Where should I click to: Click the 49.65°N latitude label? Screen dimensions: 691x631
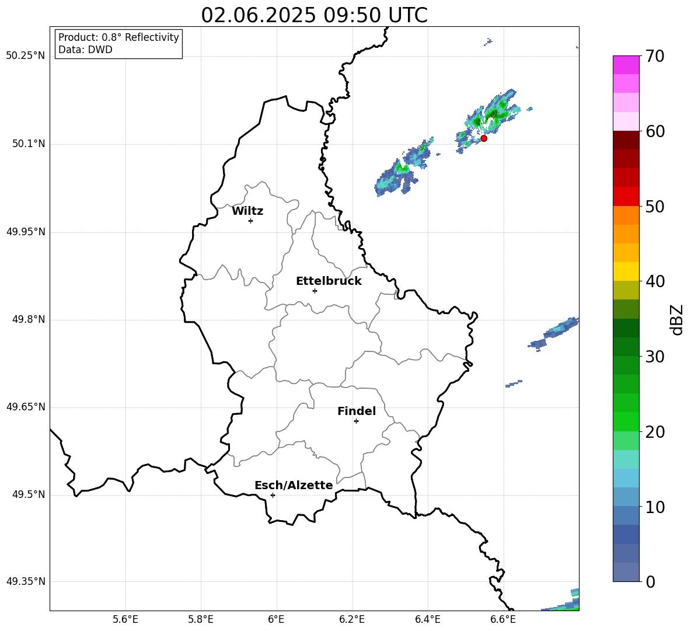point(26,406)
